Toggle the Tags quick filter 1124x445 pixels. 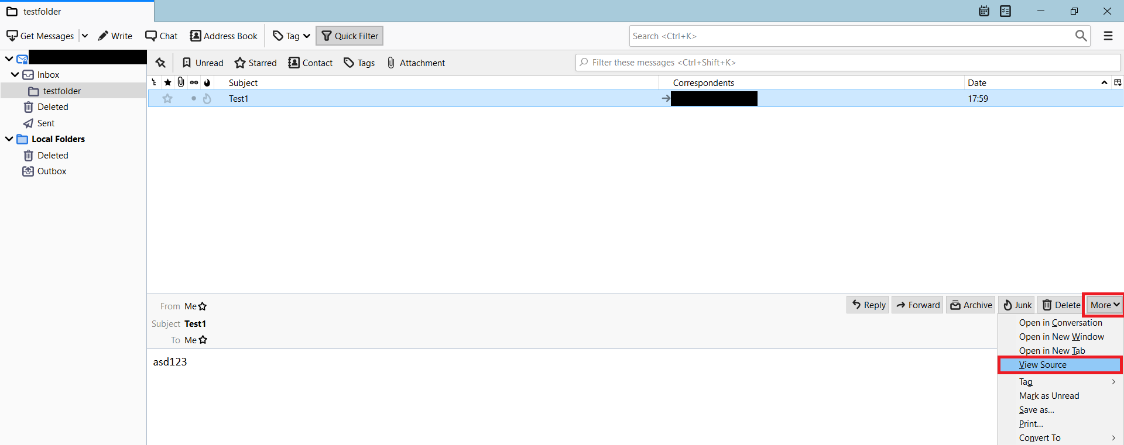[359, 63]
